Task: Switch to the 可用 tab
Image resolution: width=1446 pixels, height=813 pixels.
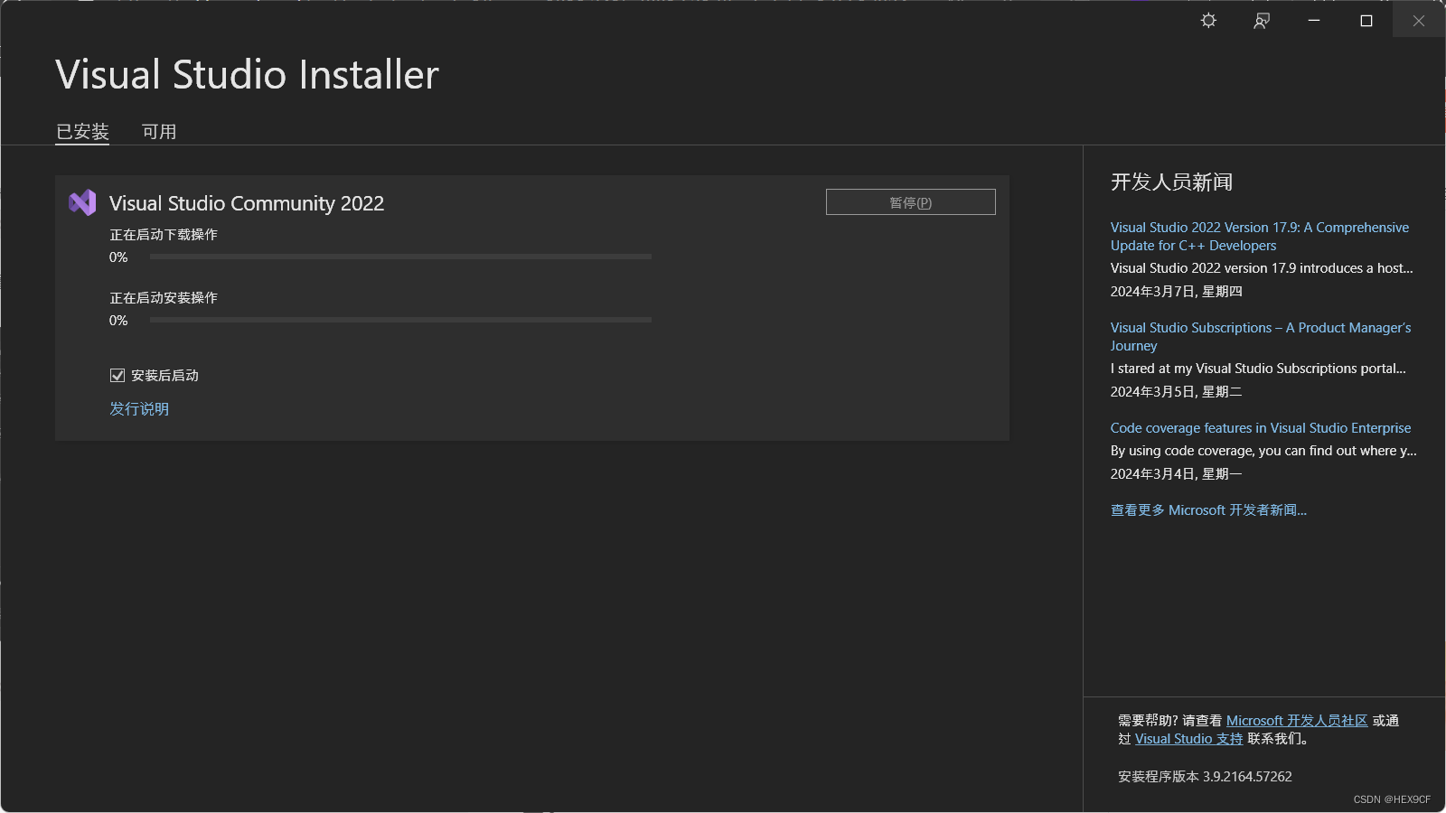Action: point(159,132)
